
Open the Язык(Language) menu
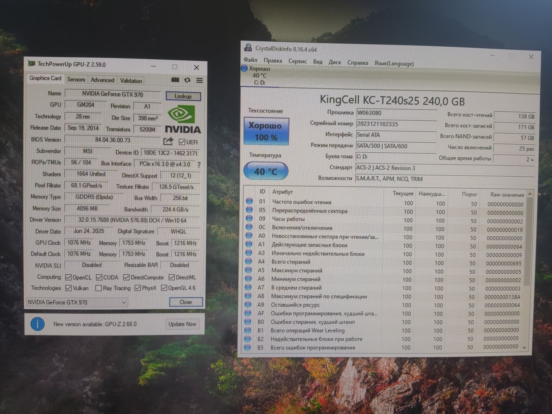(394, 64)
